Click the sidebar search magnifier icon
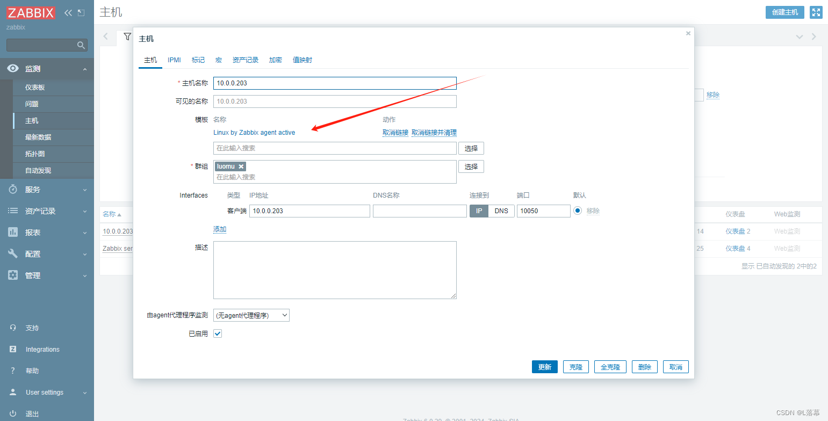The width and height of the screenshot is (828, 421). point(81,45)
